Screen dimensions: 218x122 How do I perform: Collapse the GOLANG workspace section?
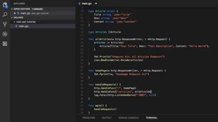click(12, 18)
